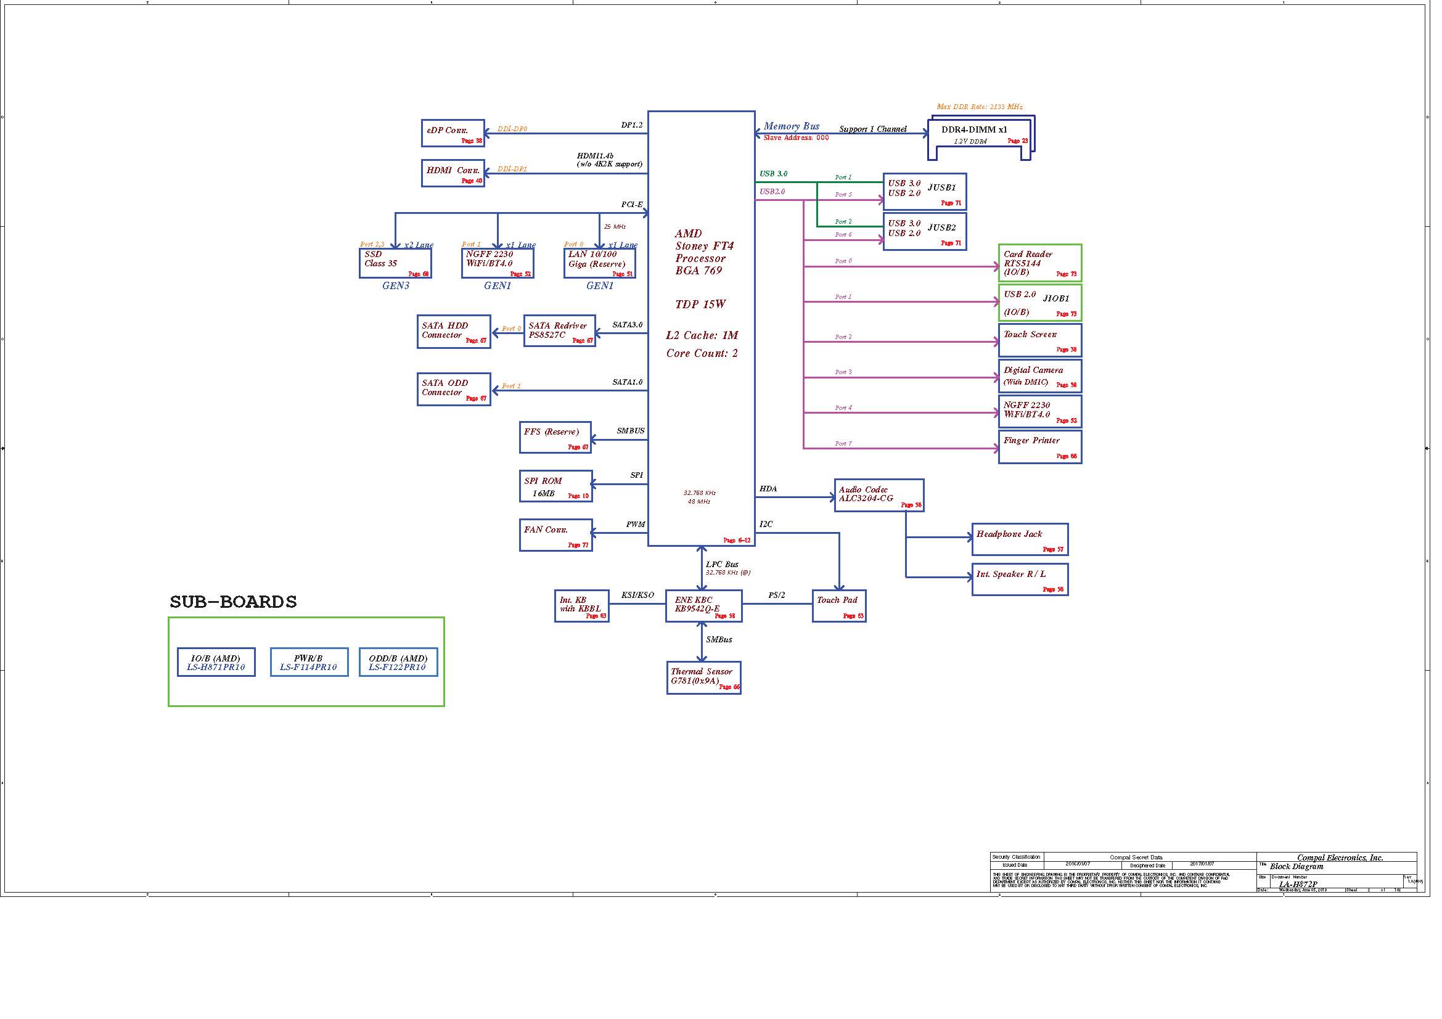Click the Memory Bus label
The height and width of the screenshot is (1019, 1442).
tap(792, 126)
